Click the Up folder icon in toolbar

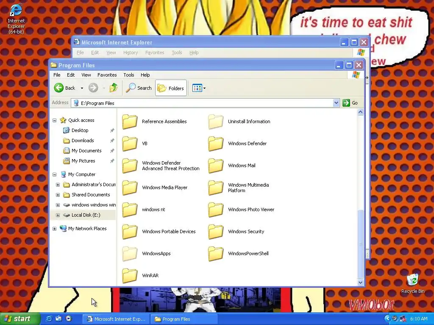coord(114,88)
